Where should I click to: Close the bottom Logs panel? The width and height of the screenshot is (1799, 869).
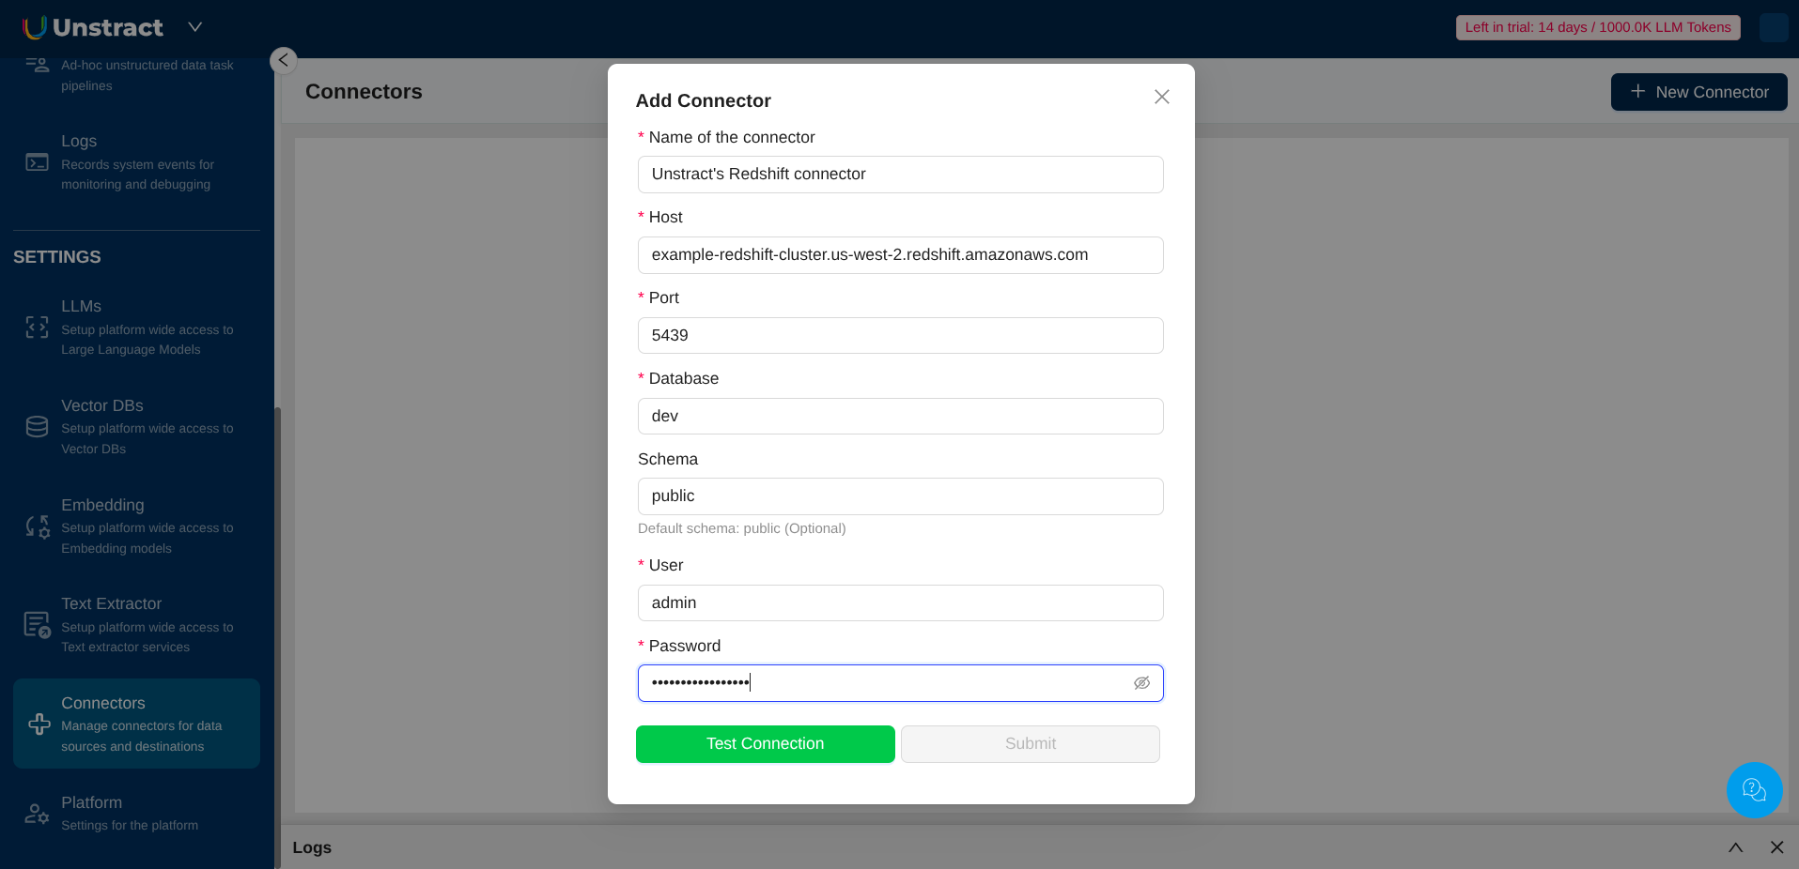click(1776, 847)
